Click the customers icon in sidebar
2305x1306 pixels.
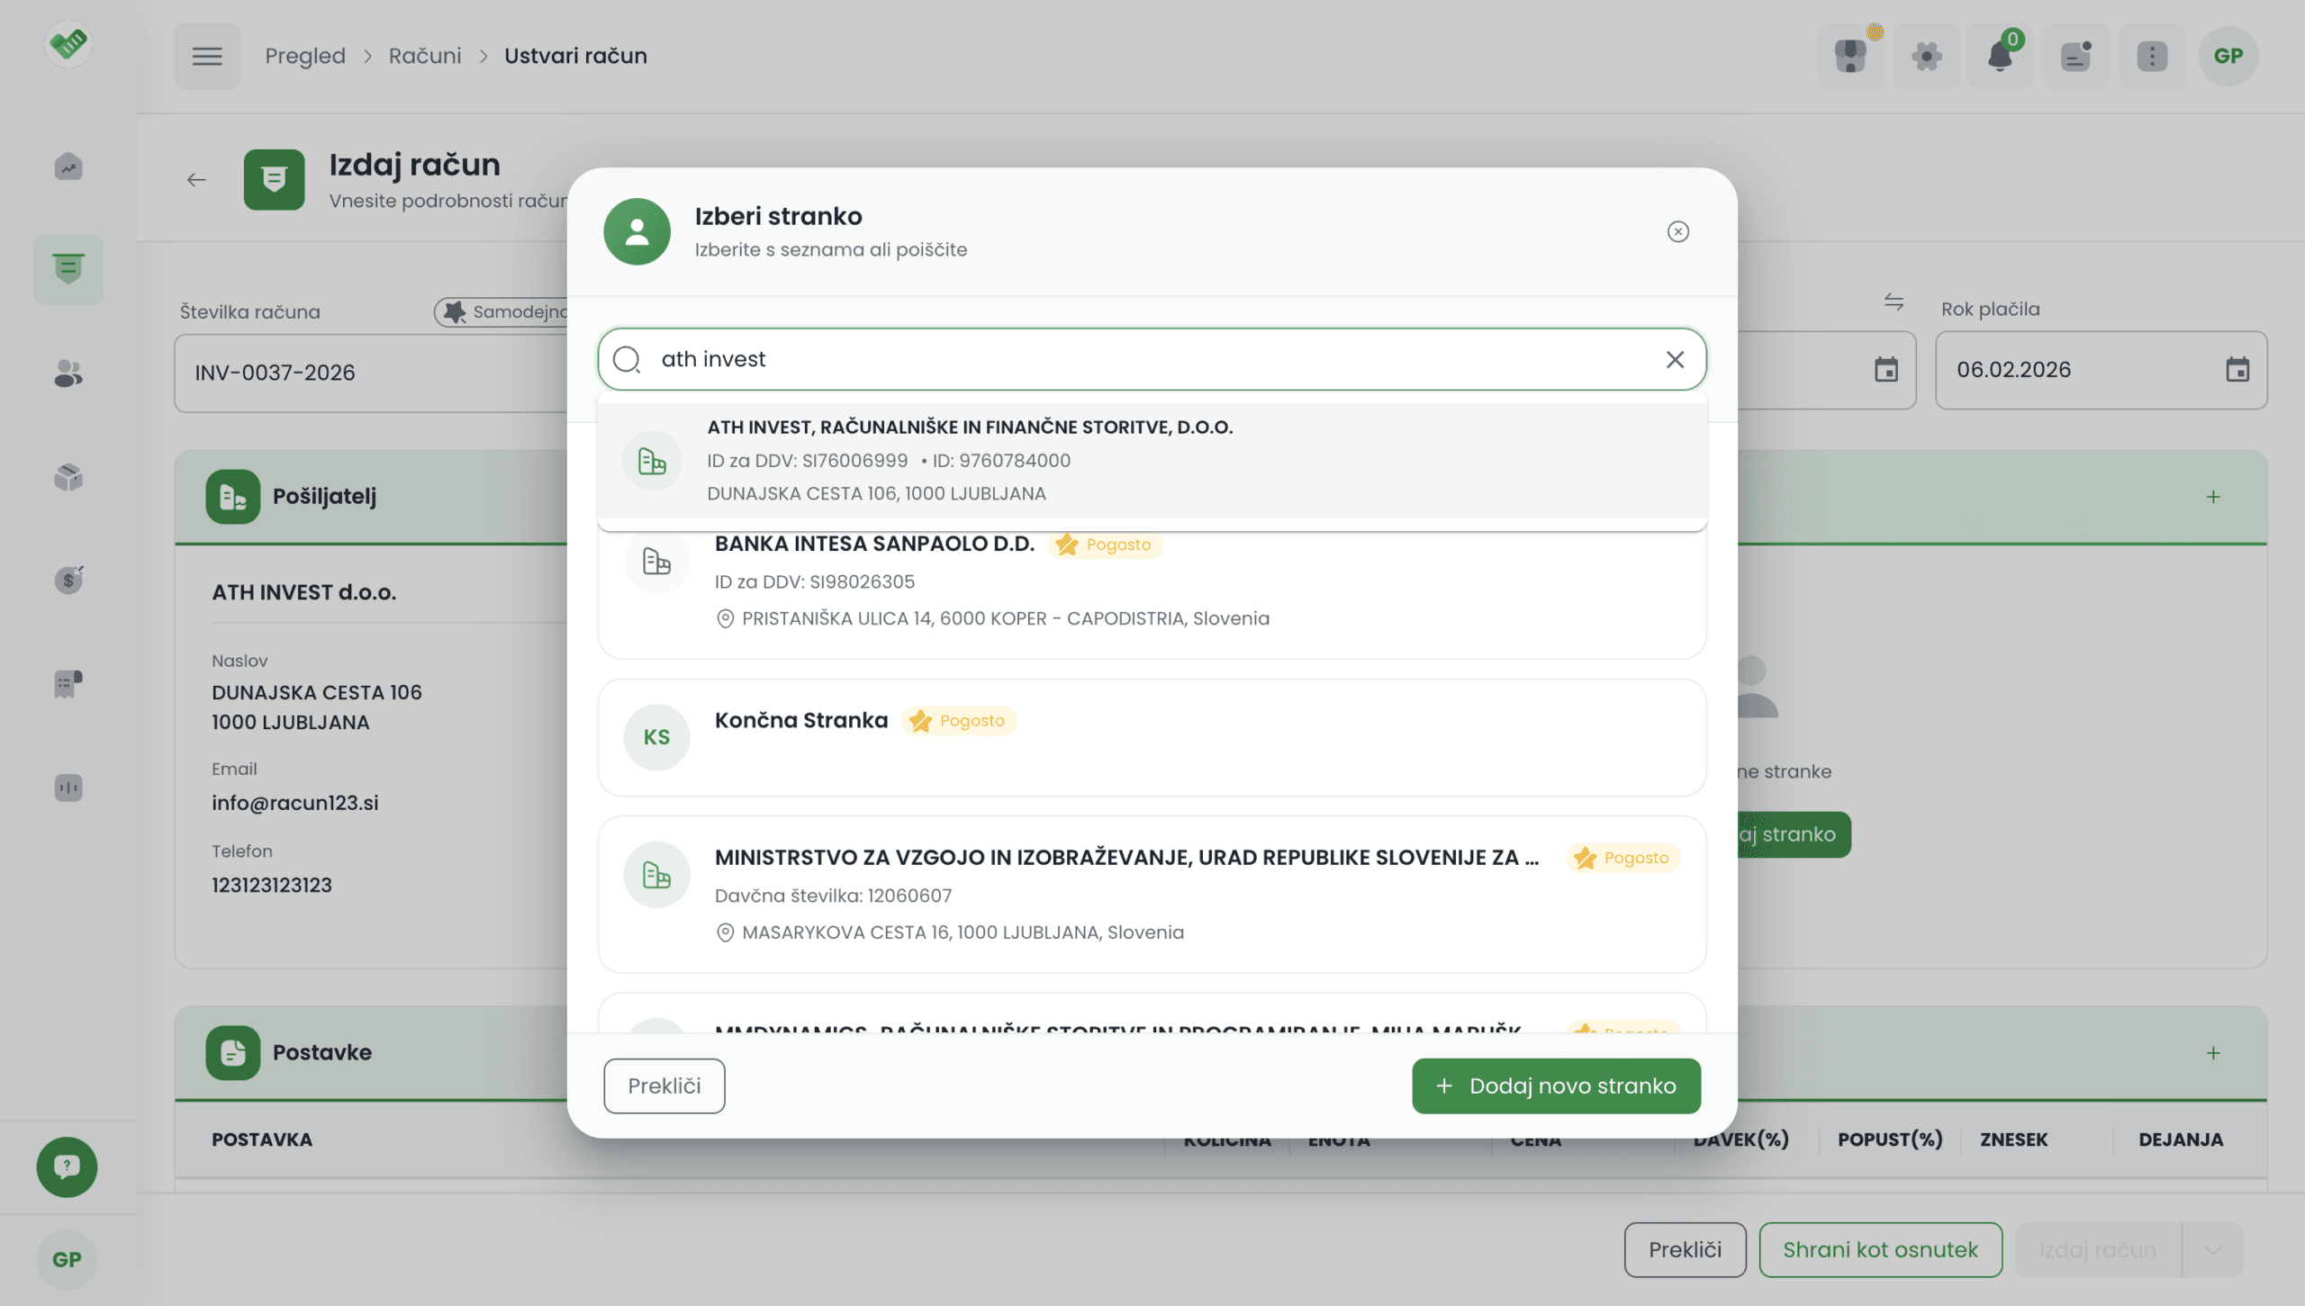[68, 373]
